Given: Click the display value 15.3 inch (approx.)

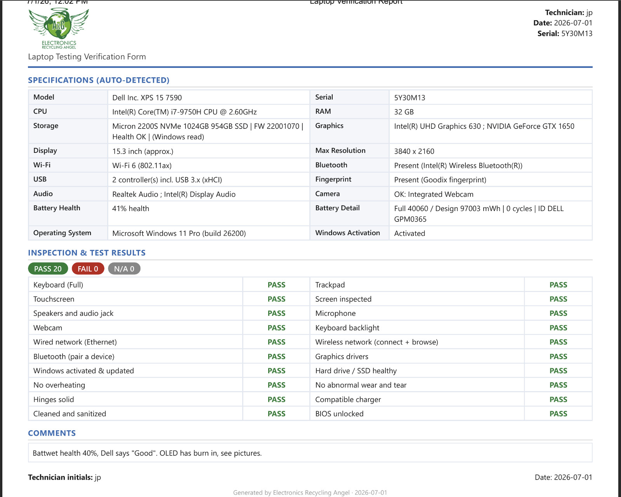Looking at the screenshot, I should (143, 151).
